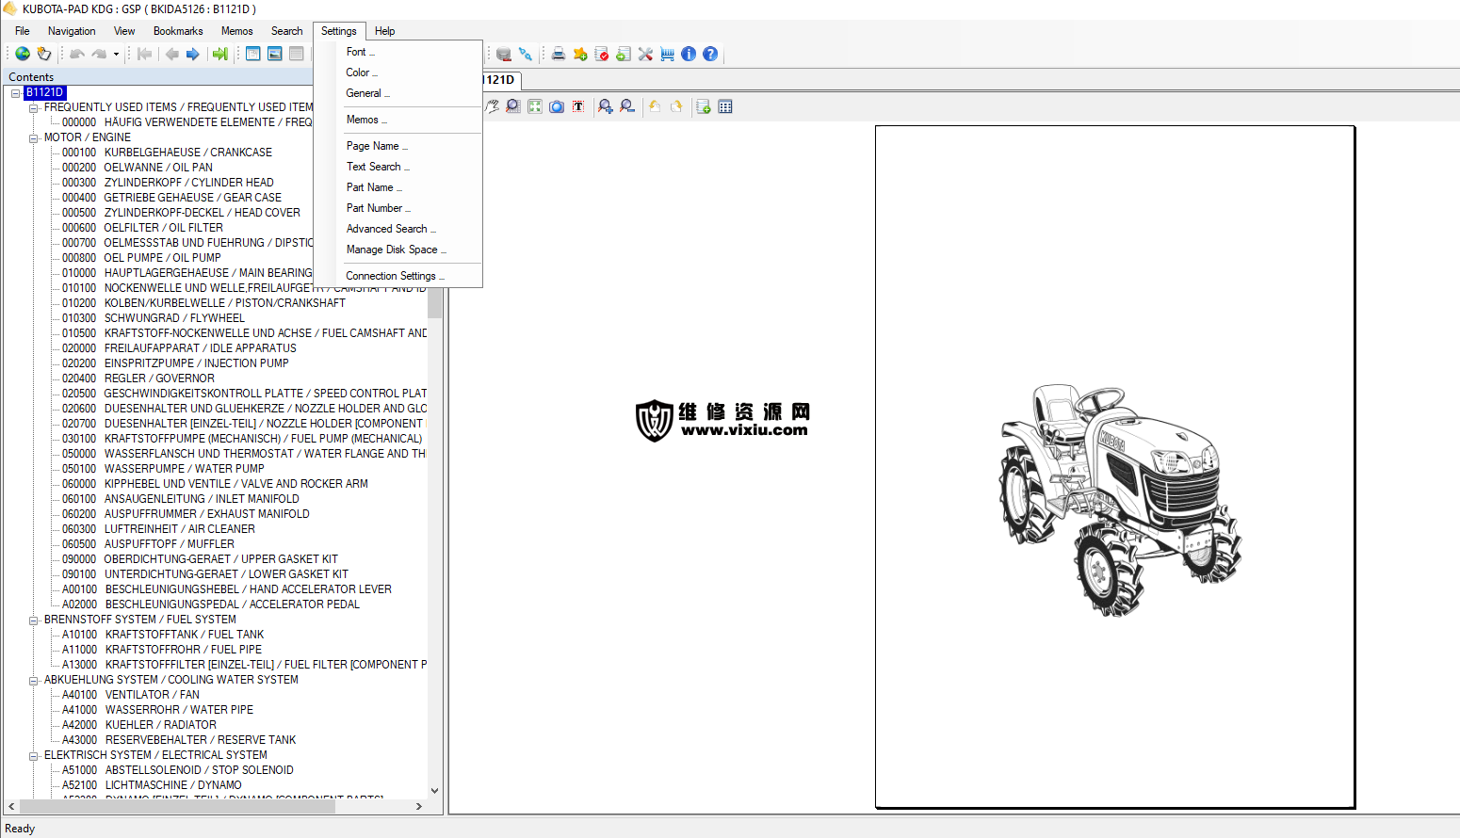Viewport: 1460px width, 838px height.
Task: Open the Navigation menu
Action: click(x=72, y=31)
